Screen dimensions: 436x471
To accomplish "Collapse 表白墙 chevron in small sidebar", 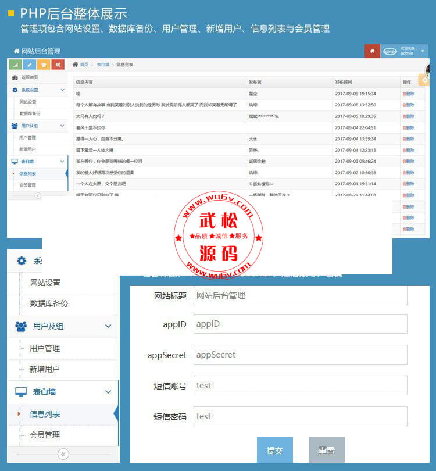I will coord(62,162).
